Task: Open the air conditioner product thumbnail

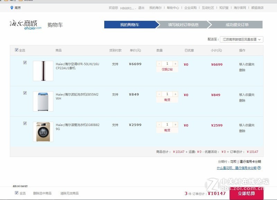Action: 43,71
